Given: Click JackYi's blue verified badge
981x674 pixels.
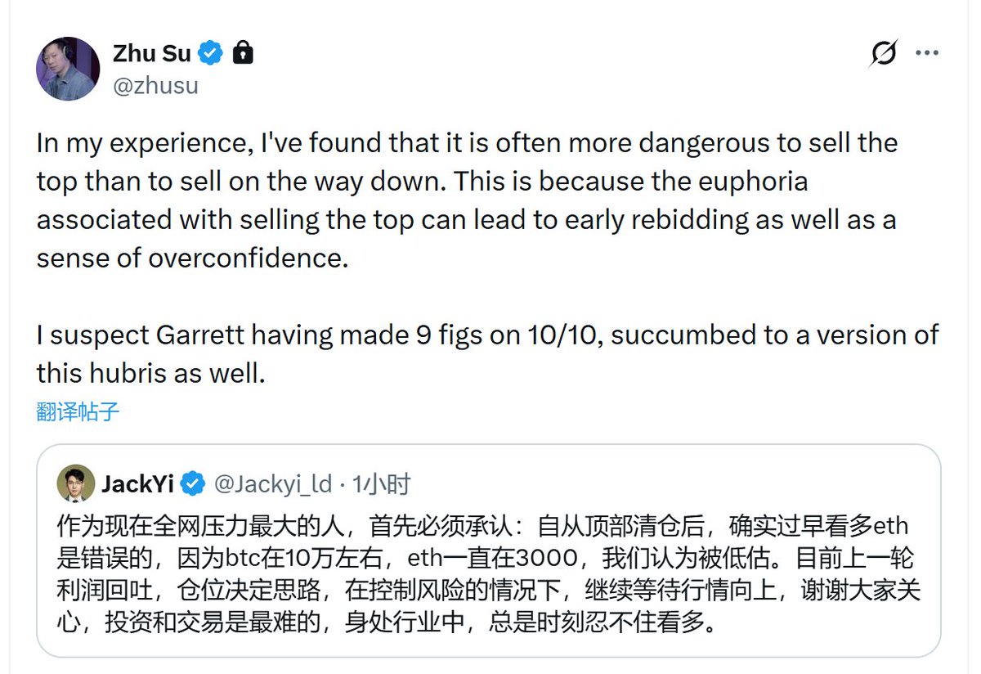Looking at the screenshot, I should (x=193, y=484).
